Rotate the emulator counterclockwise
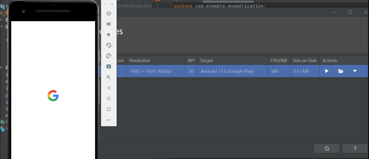Viewport: 369px width, 159px height. tap(109, 45)
